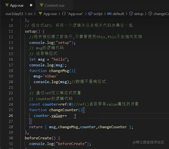169x149 pixels.
Task: Click the let keyword on line 16
Action: [x=32, y=59]
